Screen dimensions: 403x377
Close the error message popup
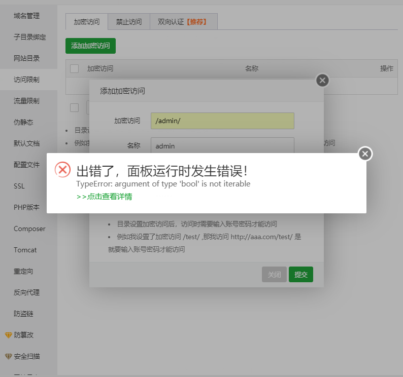[x=365, y=154]
